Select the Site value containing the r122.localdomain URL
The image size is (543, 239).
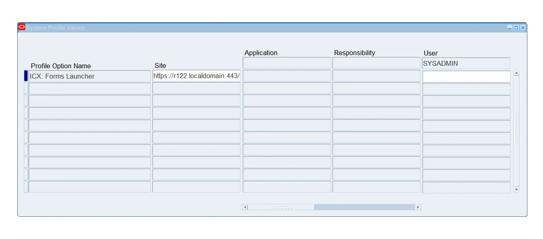[x=196, y=76]
